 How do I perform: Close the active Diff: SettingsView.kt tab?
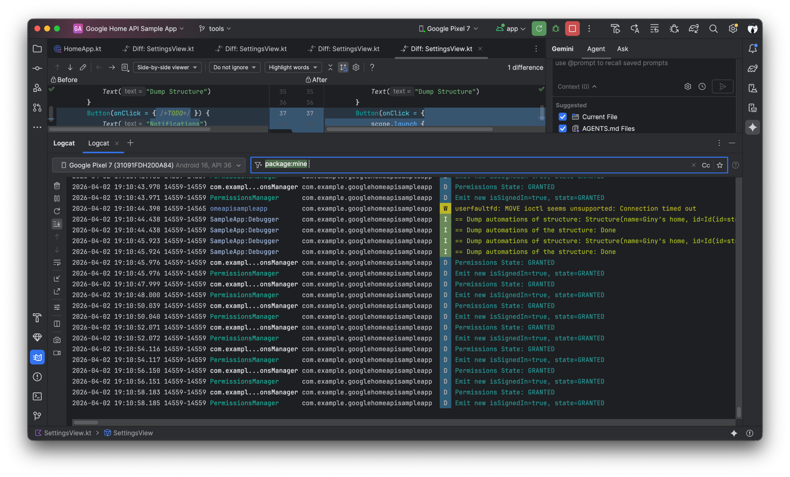pos(480,49)
